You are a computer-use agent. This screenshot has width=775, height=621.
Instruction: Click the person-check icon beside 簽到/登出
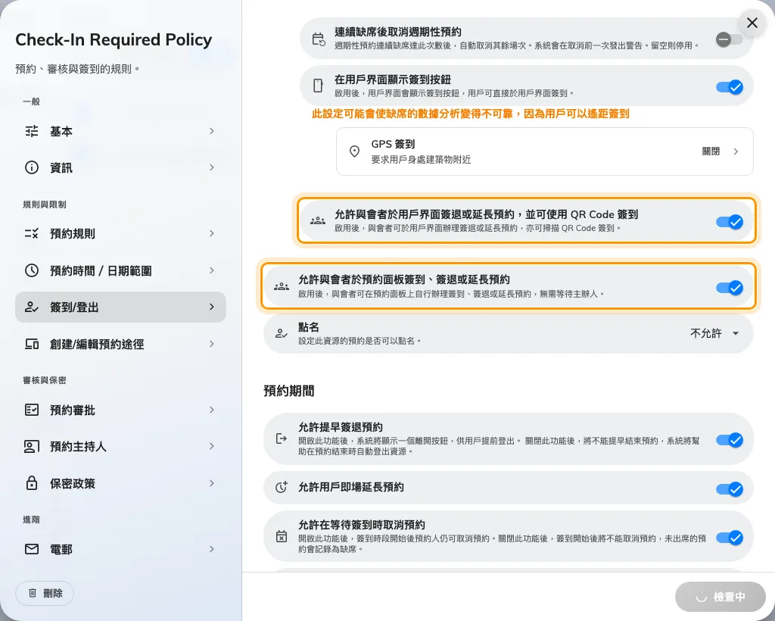[x=32, y=307]
